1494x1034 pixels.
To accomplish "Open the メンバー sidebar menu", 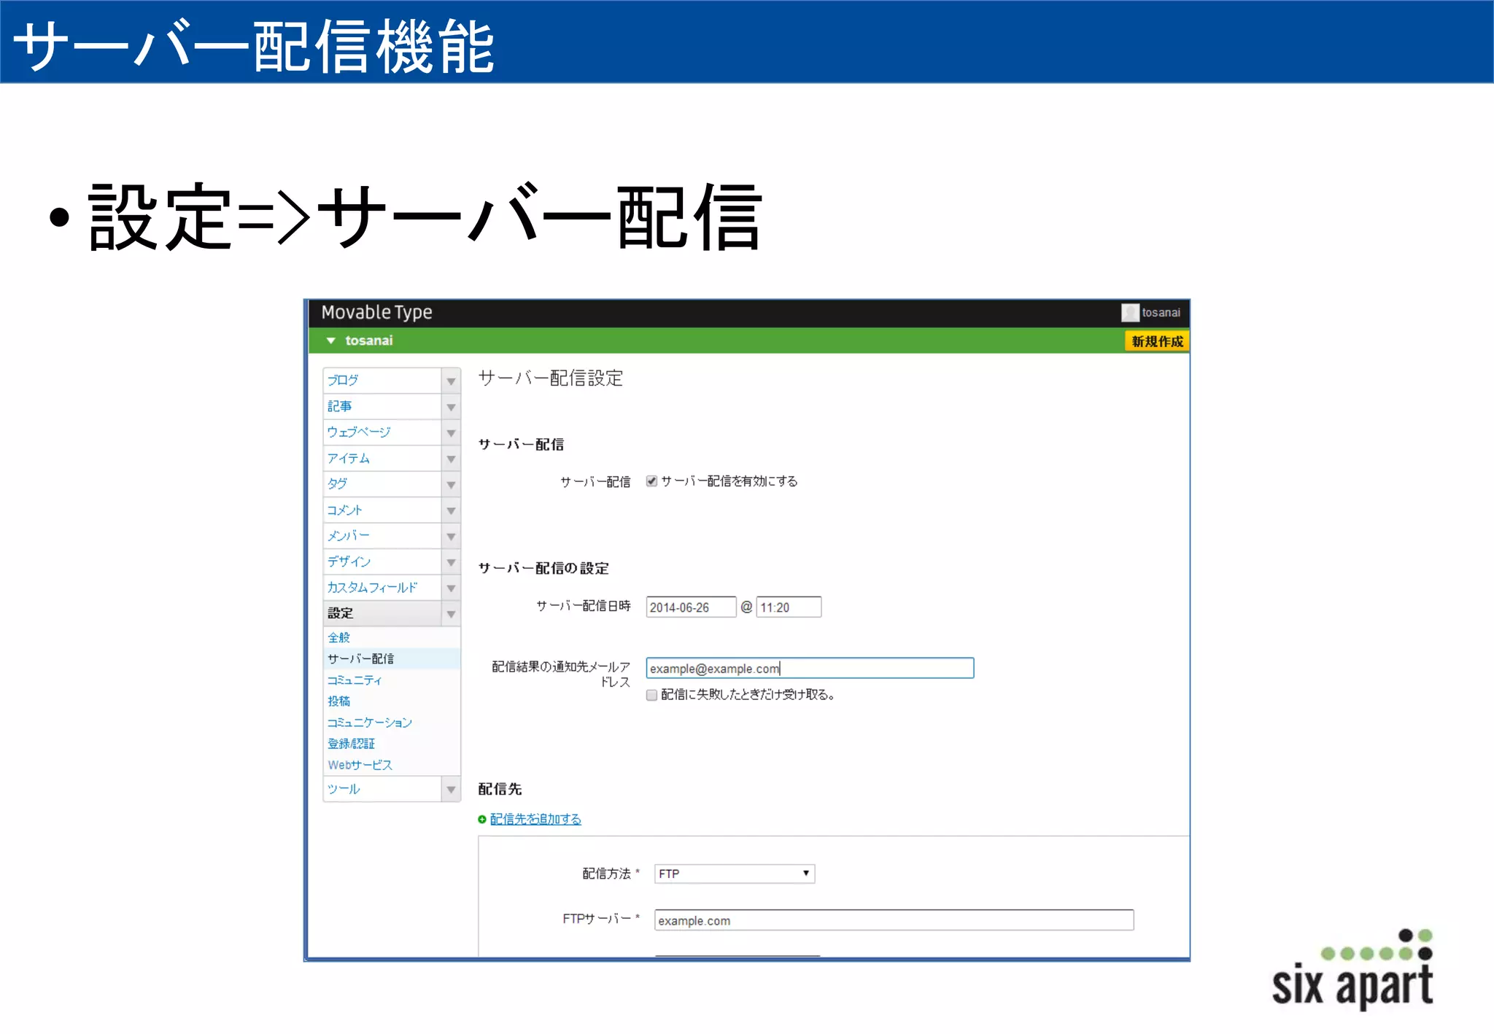I will [x=382, y=536].
